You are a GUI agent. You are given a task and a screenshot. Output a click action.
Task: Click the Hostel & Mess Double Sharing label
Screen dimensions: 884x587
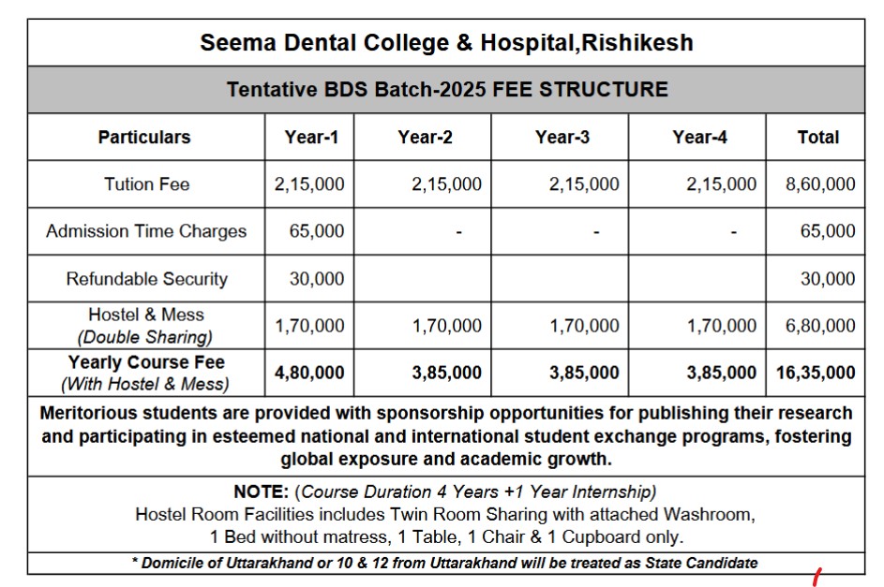pos(145,325)
